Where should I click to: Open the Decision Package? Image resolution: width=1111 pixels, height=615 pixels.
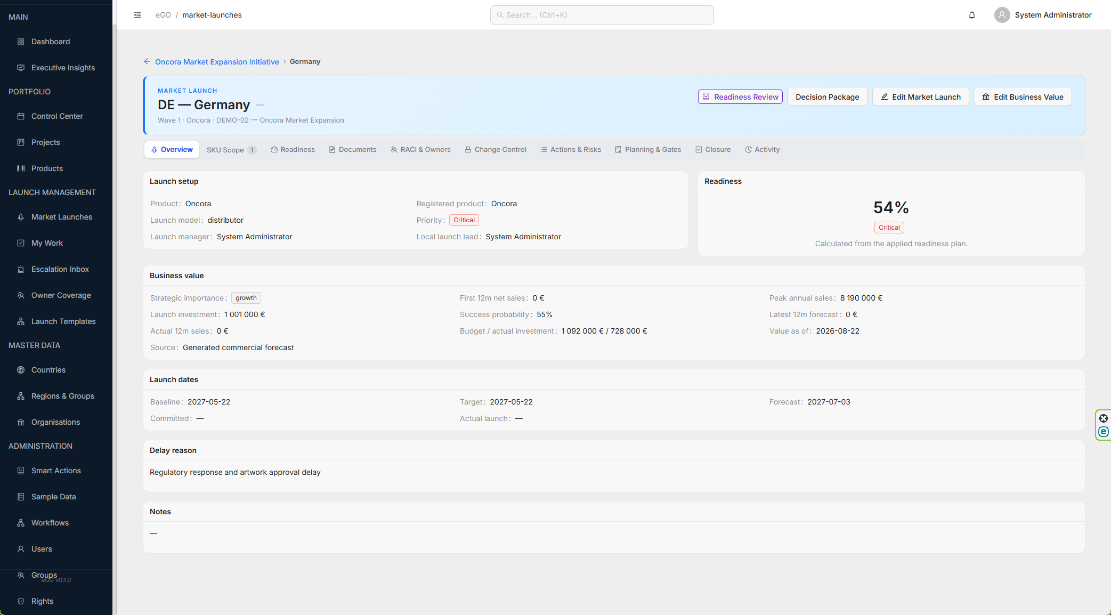pos(827,97)
